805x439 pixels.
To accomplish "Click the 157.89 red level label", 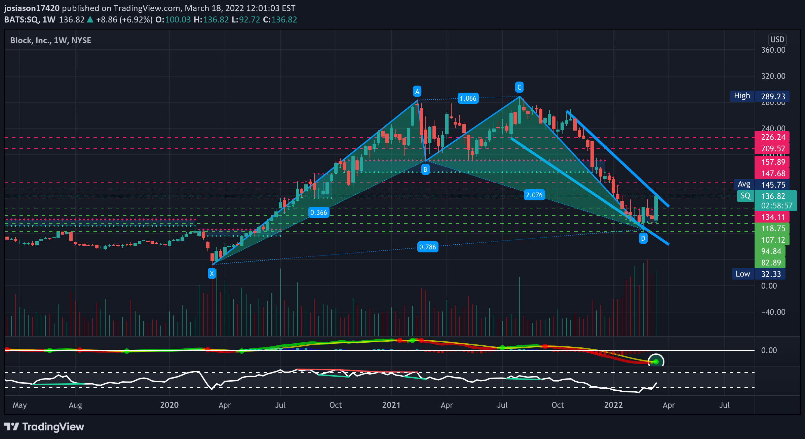I will [x=772, y=162].
